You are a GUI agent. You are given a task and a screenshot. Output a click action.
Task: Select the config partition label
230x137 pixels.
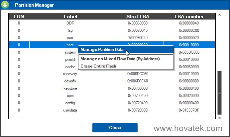click(x=70, y=103)
